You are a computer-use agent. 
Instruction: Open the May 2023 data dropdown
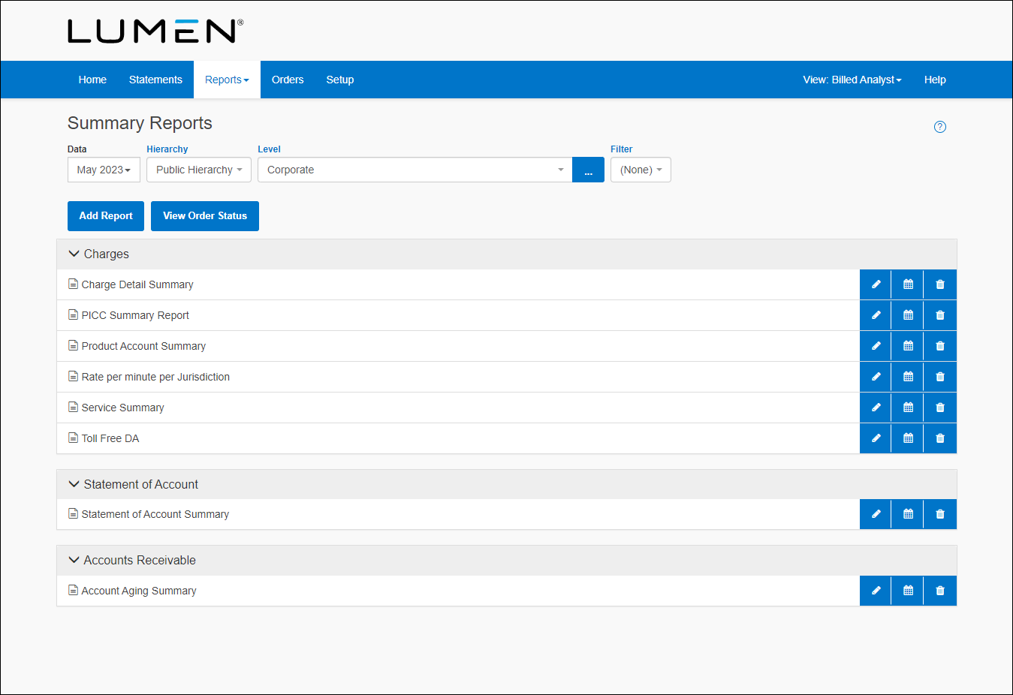coord(104,170)
